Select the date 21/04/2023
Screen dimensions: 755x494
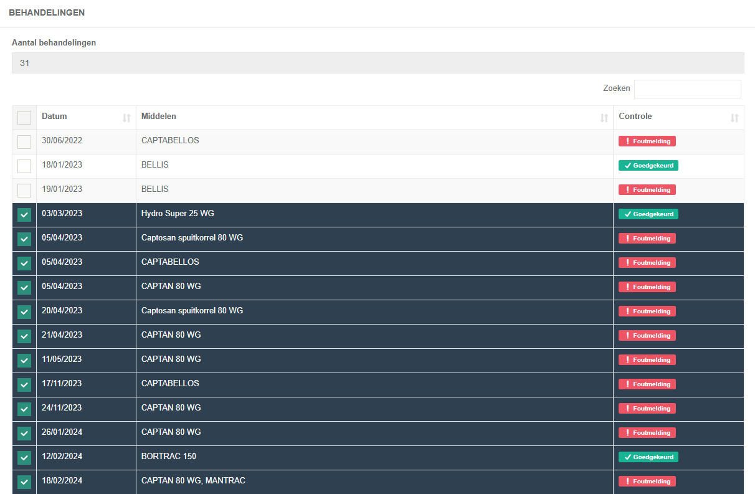tap(62, 335)
